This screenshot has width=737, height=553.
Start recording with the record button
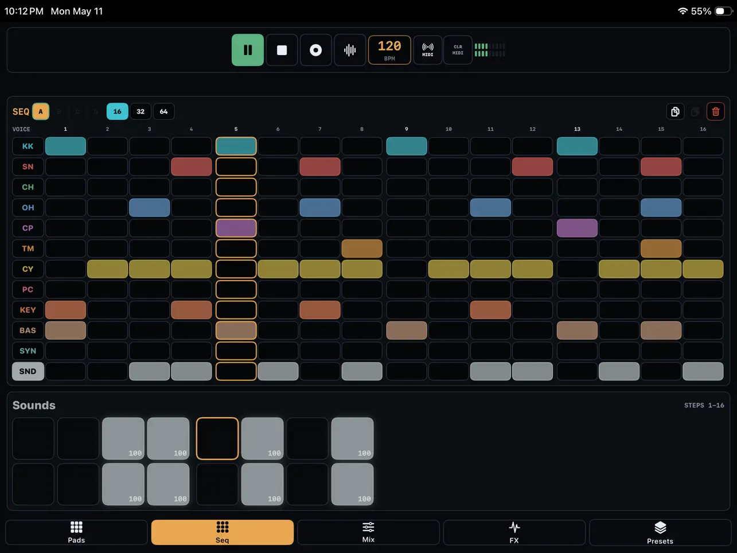click(x=315, y=50)
